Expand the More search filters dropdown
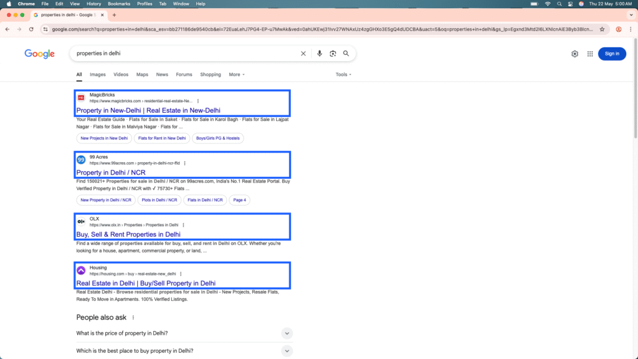638x359 pixels. [237, 75]
